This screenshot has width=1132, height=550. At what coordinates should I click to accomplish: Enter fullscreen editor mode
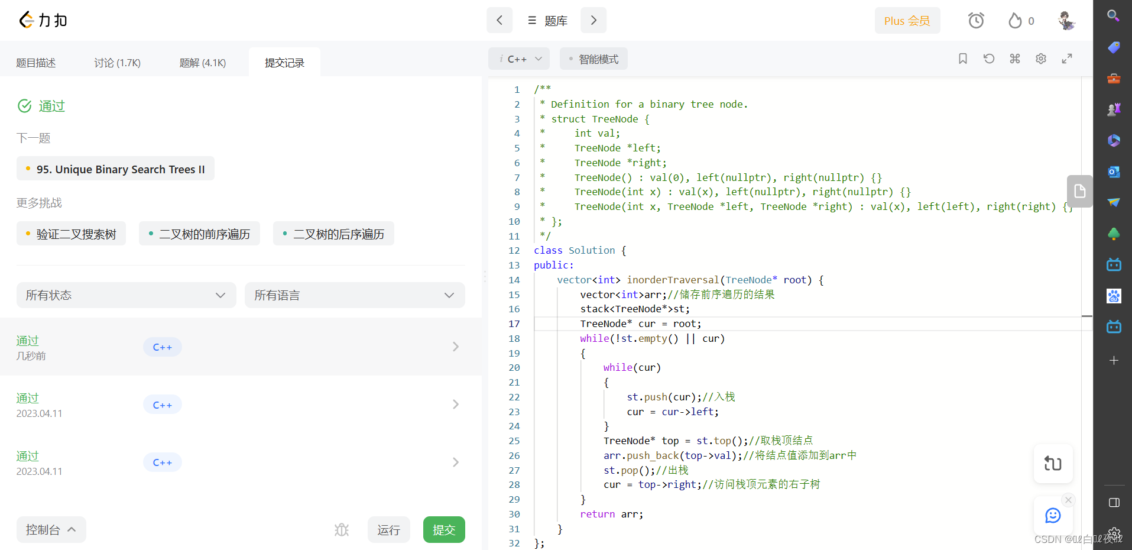coord(1067,59)
